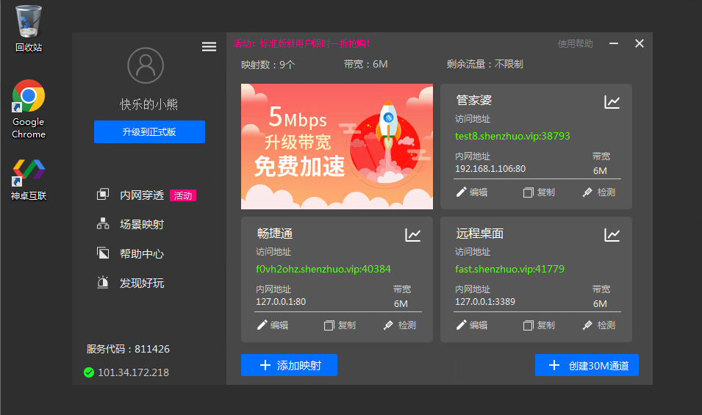The height and width of the screenshot is (415, 702).
Task: Click the 场景映射 network icon
Action: click(x=103, y=223)
